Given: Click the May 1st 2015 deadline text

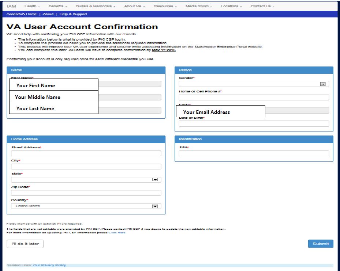Looking at the screenshot, I should (x=164, y=50).
